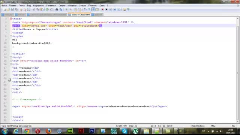
Task: Open Dreamweaver from the taskbar
Action: [70, 131]
